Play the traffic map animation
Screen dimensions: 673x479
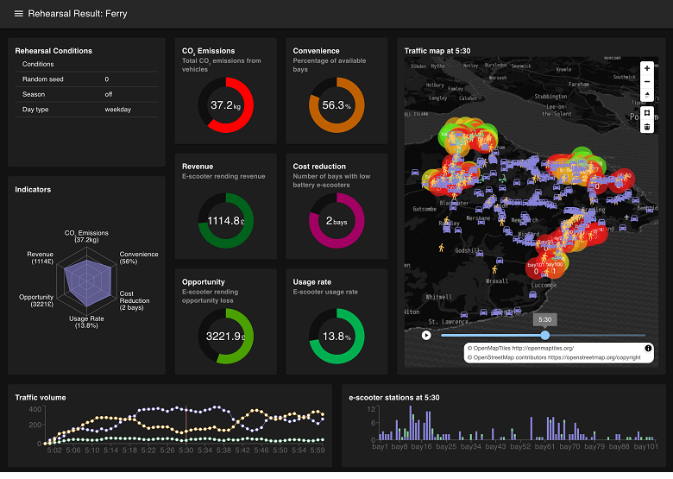coord(426,335)
